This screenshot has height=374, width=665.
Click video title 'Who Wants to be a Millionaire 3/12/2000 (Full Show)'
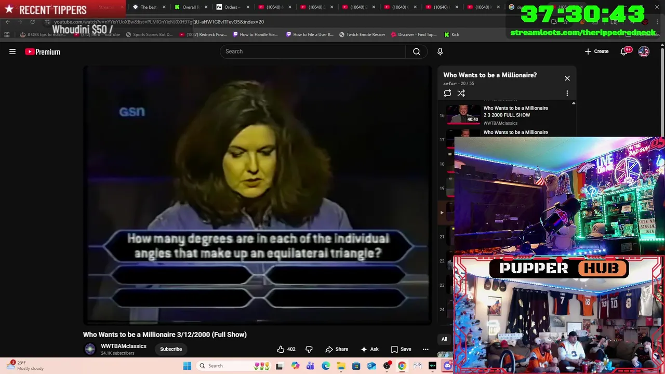pyautogui.click(x=165, y=335)
